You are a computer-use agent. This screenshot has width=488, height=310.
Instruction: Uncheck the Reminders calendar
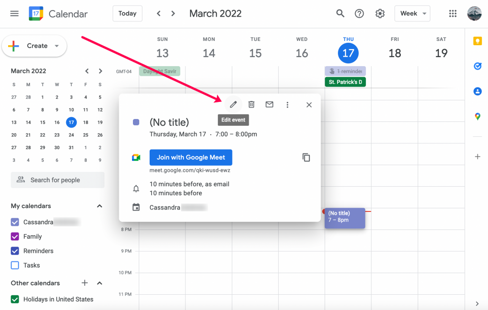(15, 250)
